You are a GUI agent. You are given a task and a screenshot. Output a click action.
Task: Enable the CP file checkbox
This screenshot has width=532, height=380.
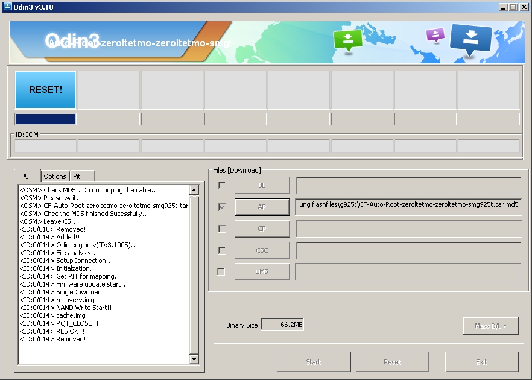click(222, 229)
